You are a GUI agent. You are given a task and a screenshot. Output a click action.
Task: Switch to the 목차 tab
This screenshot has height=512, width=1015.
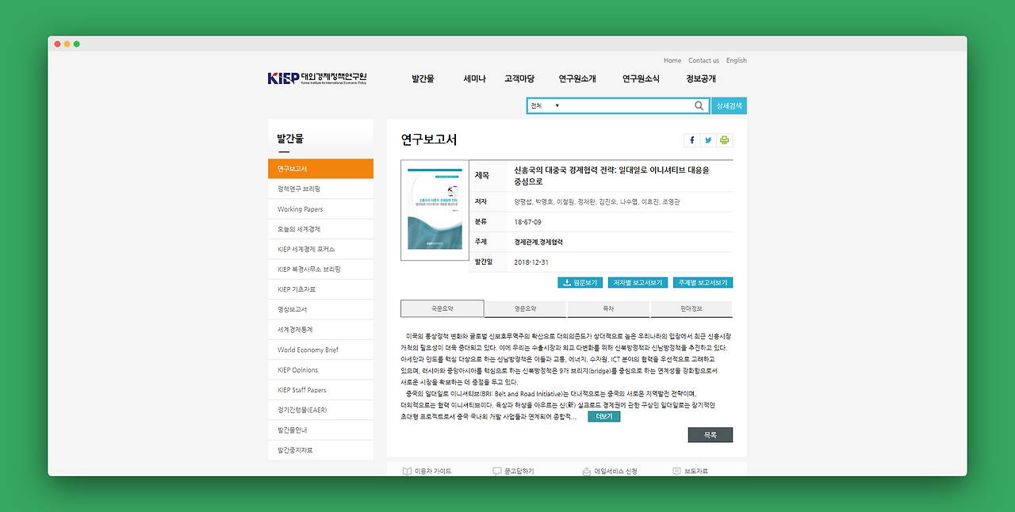[x=608, y=308]
